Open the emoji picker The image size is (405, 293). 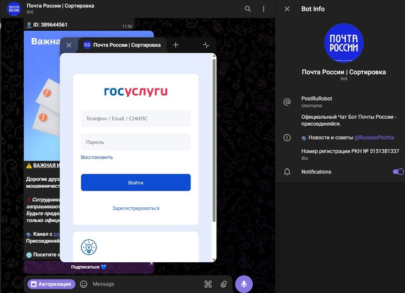point(84,284)
